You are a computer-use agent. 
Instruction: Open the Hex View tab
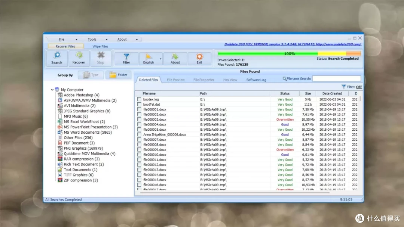[x=230, y=80]
